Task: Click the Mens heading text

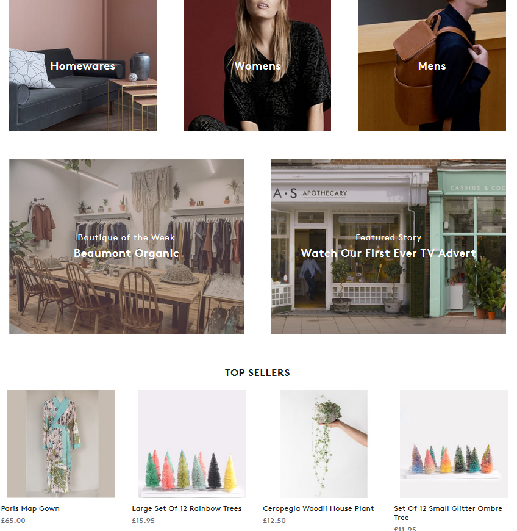Action: coord(432,66)
